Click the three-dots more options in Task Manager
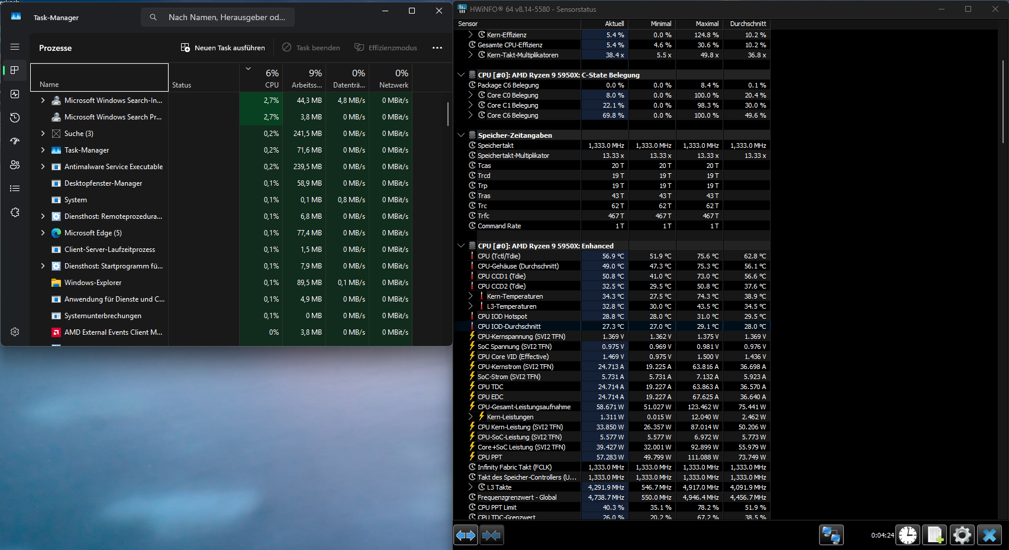Image resolution: width=1009 pixels, height=550 pixels. pyautogui.click(x=437, y=48)
